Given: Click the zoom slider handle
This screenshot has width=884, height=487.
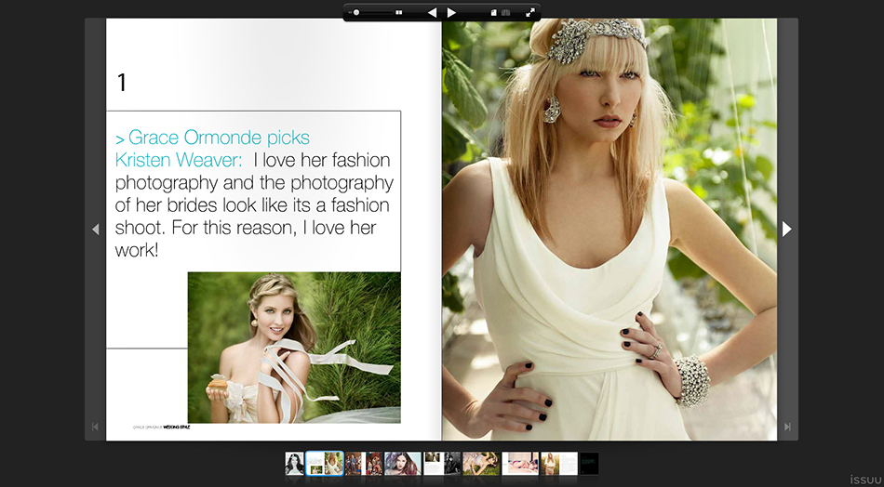Looking at the screenshot, I should pos(356,13).
